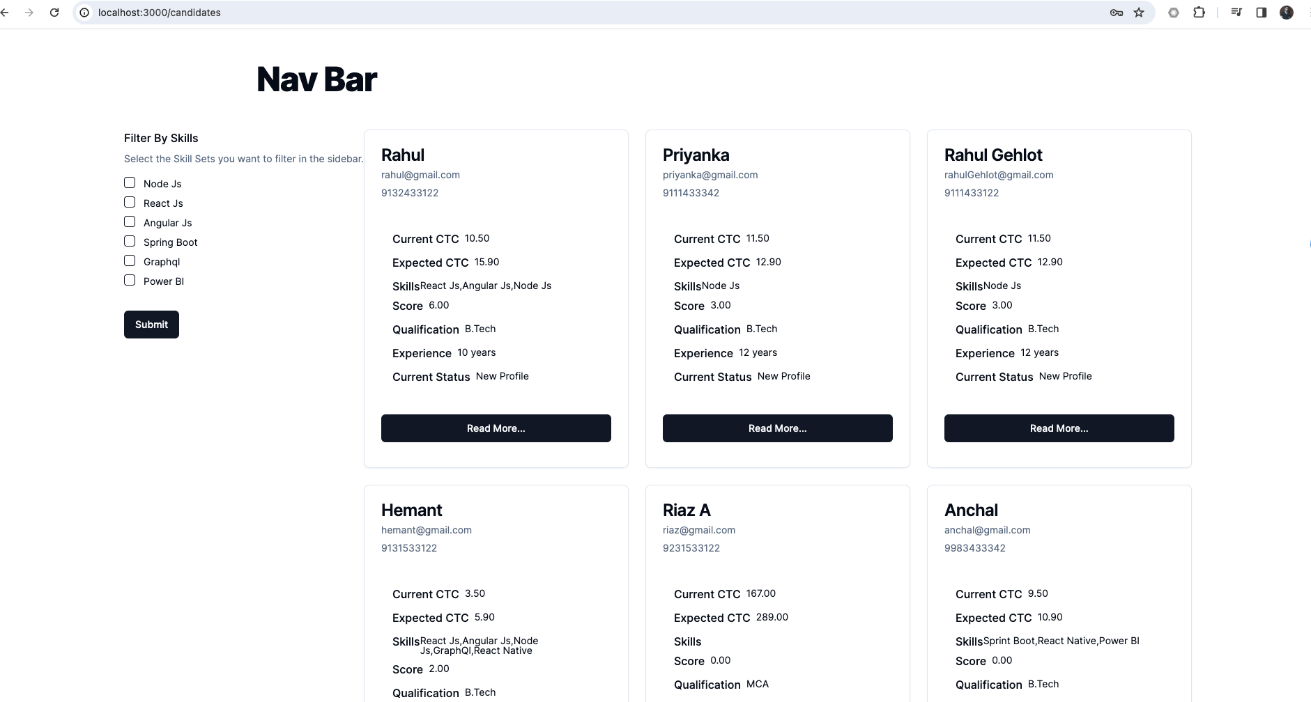Screen dimensions: 1311x702
Task: Click Riaz A's Qualification value MCA
Action: (758, 684)
